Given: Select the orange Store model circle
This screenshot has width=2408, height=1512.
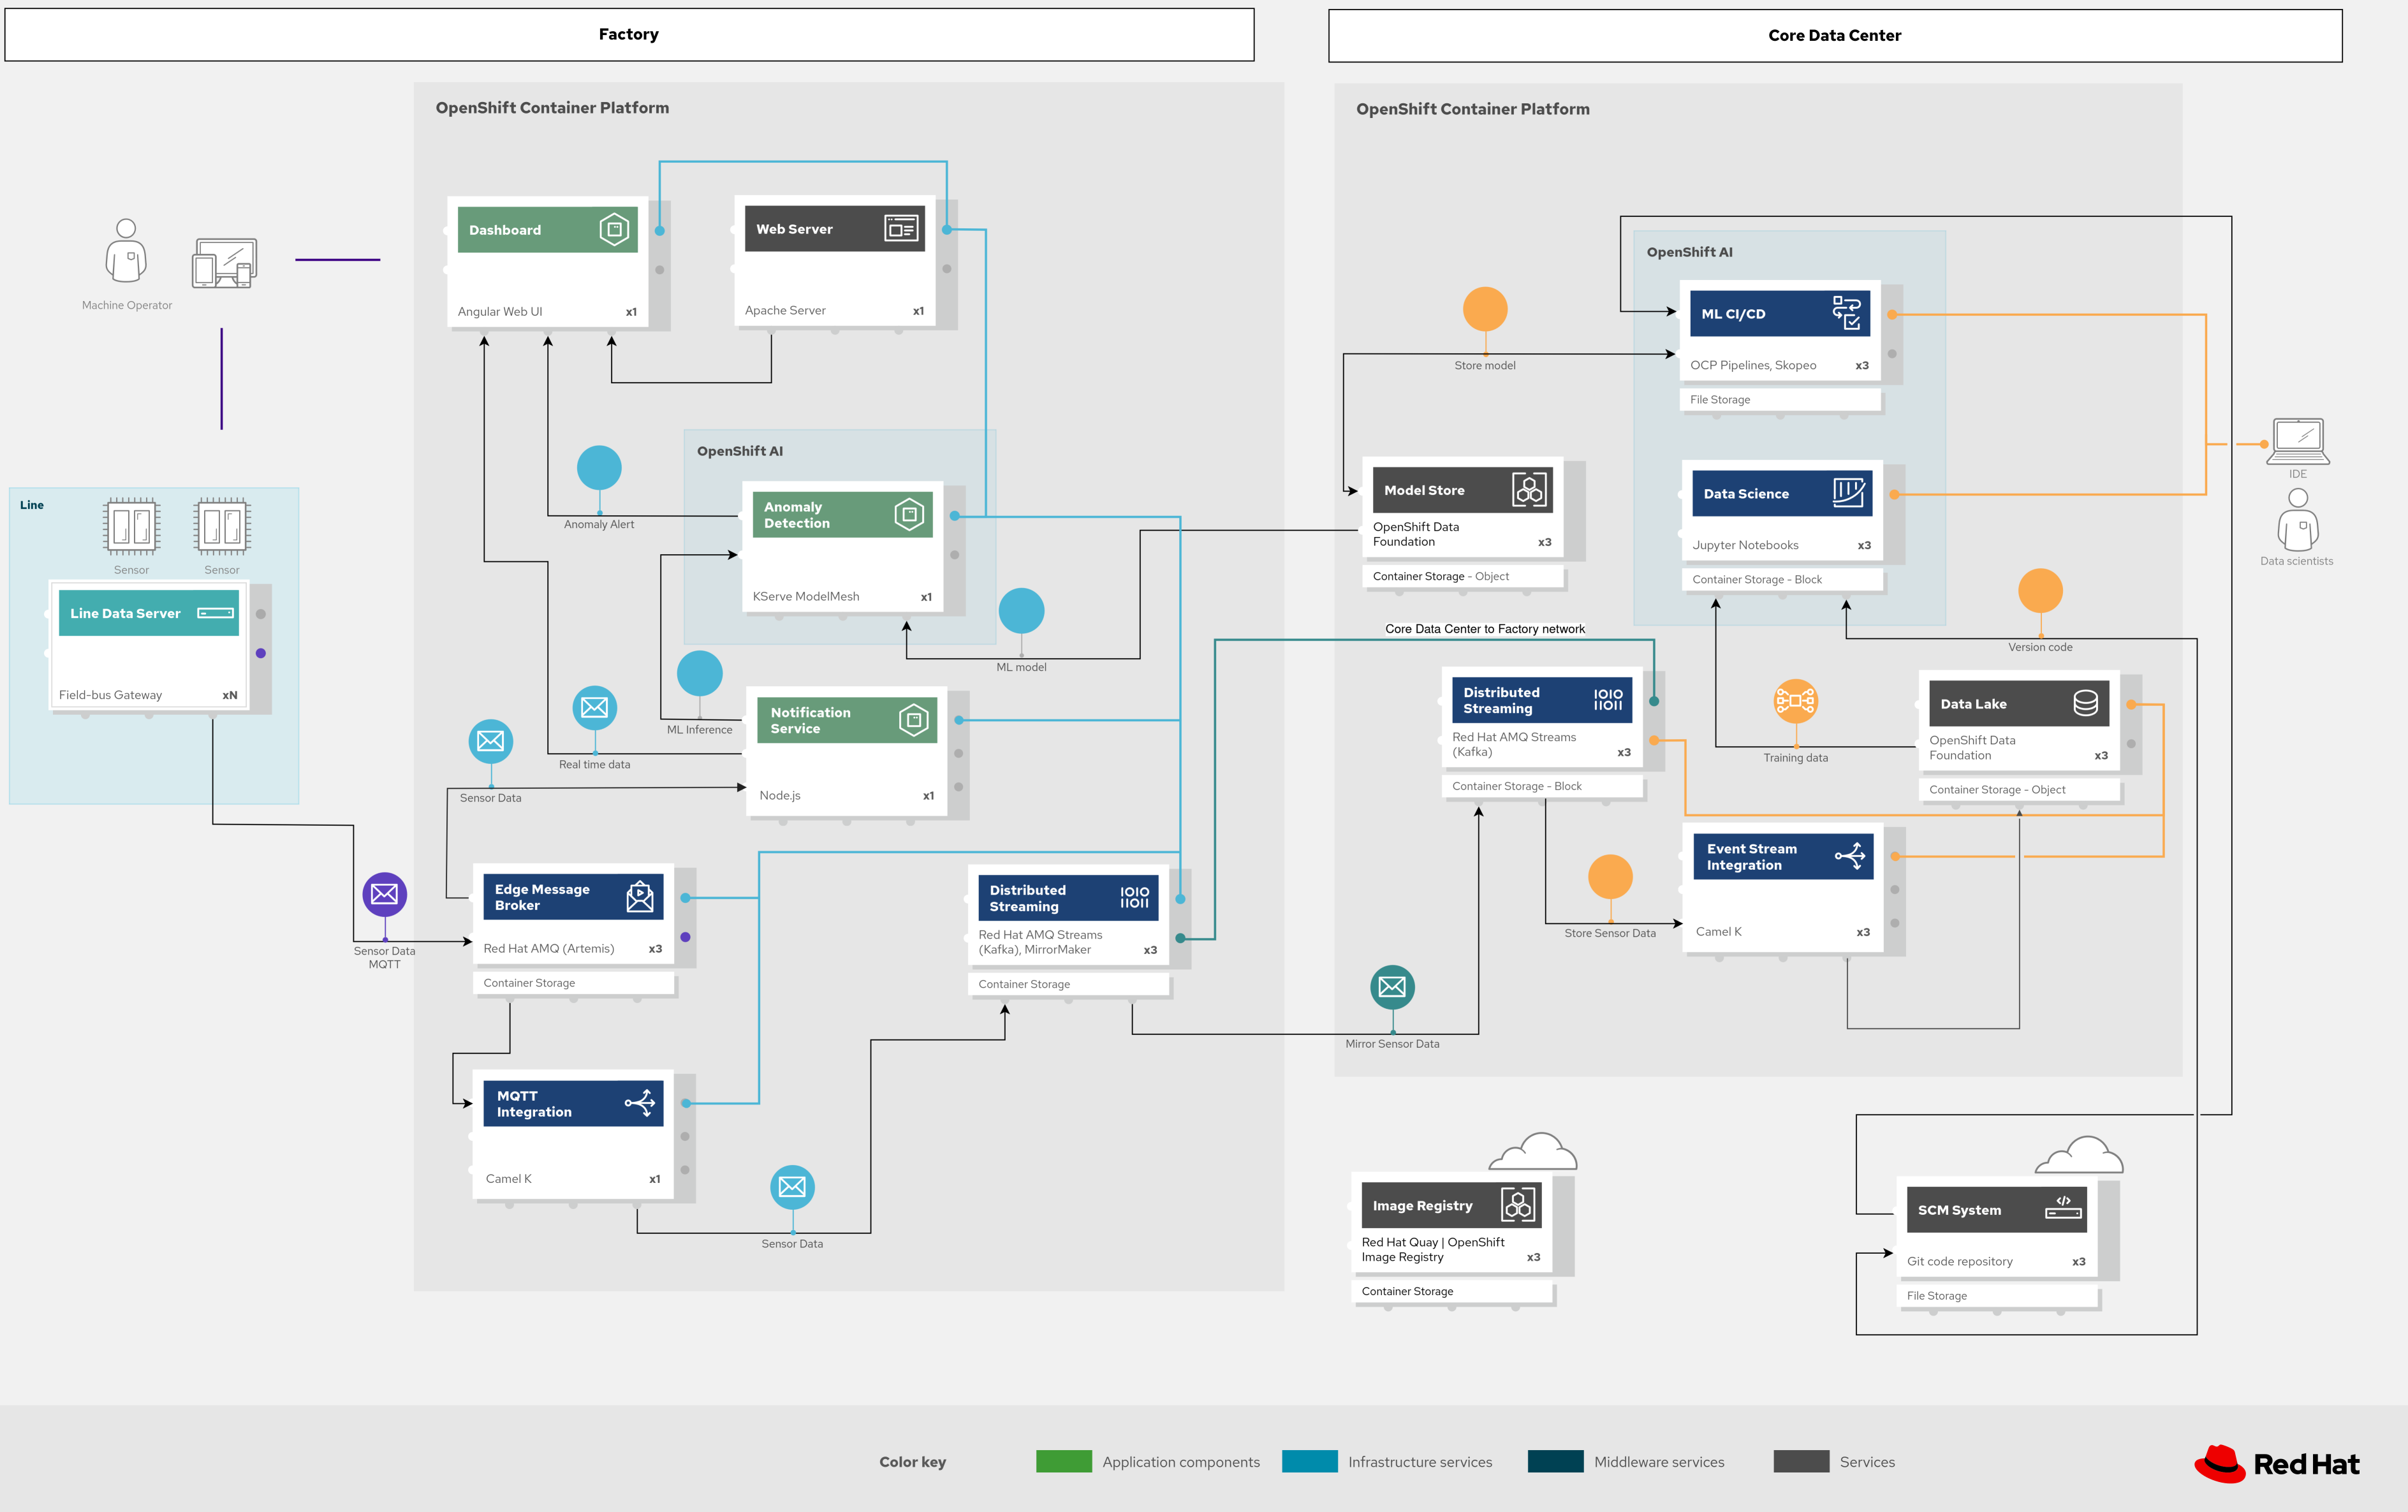Looking at the screenshot, I should coord(1485,309).
